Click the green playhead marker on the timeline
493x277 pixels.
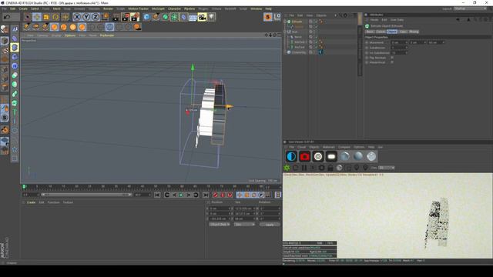point(24,187)
